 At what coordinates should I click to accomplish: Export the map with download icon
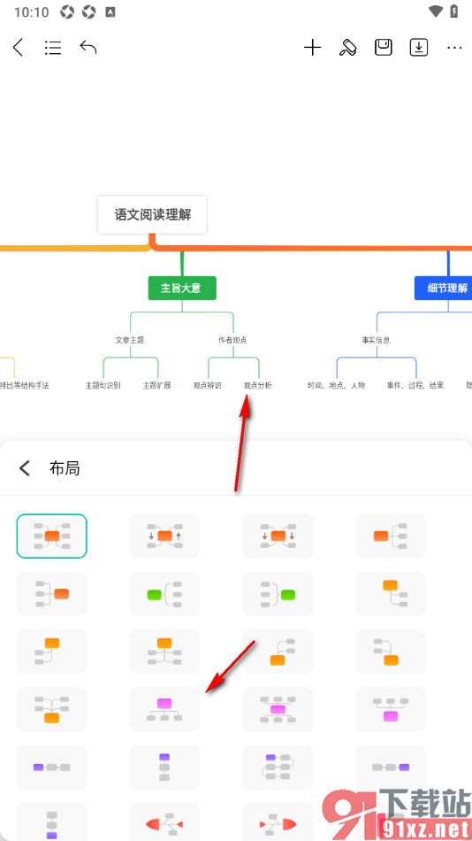tap(419, 48)
